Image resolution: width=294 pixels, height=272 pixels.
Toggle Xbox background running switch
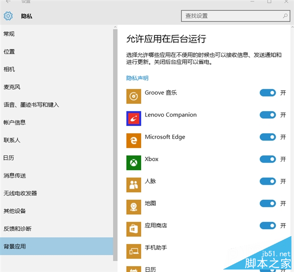pos(268,159)
